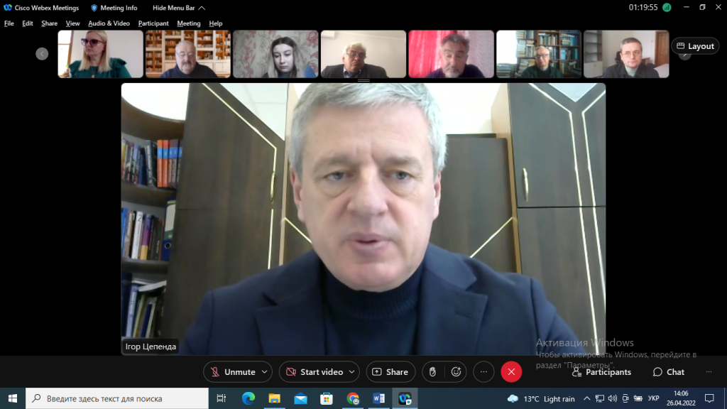727x409 pixels.
Task: Expand the audio options arrow beside Unmute
Action: coord(265,372)
